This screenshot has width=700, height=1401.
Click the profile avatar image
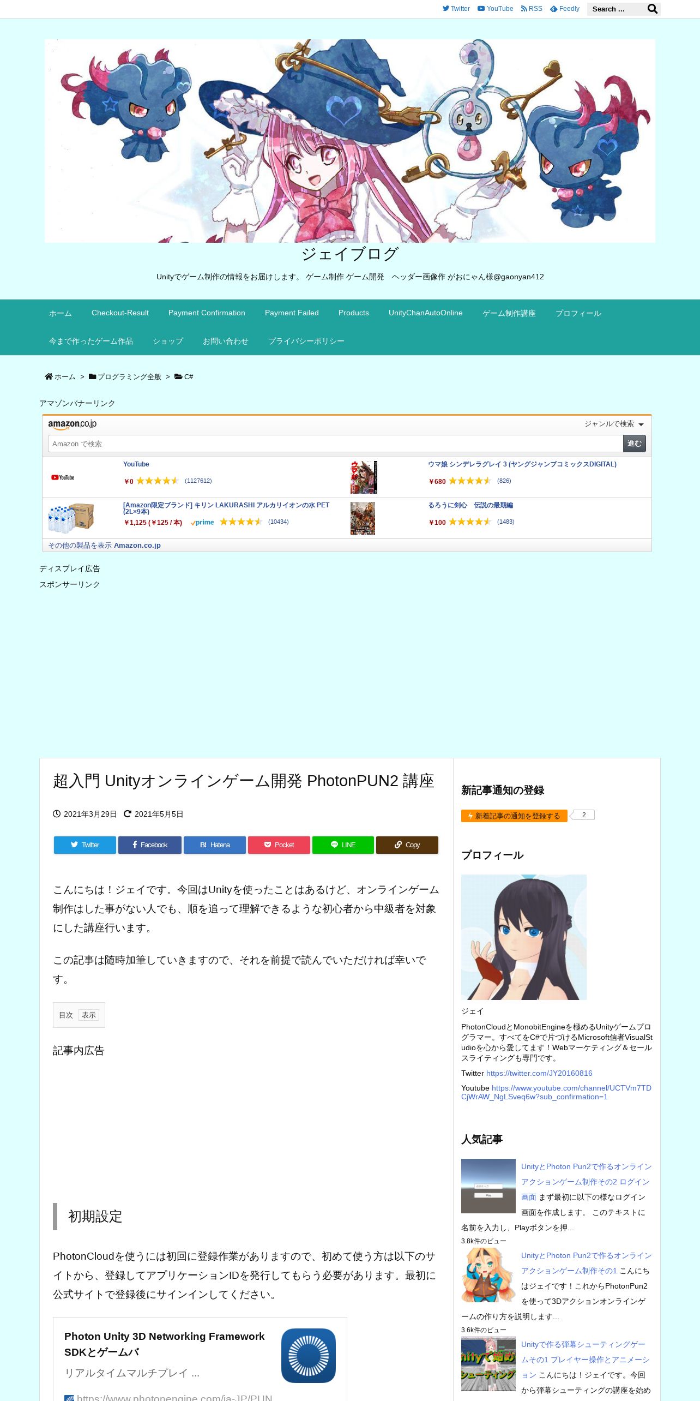(524, 937)
